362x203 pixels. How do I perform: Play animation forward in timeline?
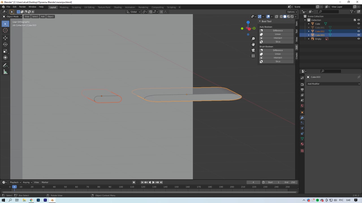(153, 182)
